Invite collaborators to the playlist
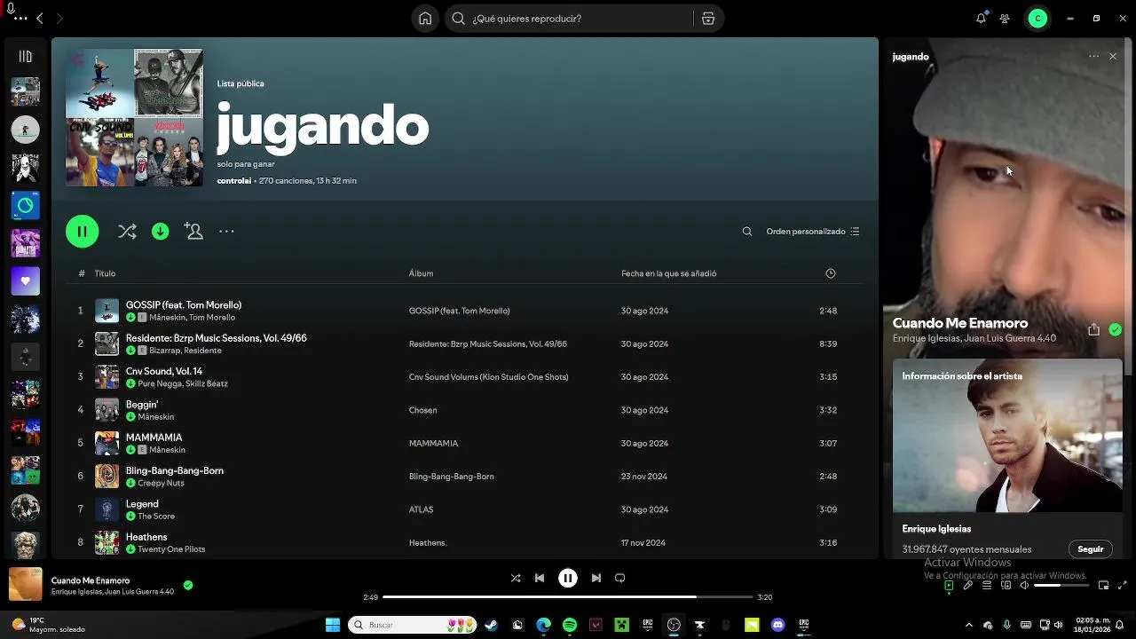 point(193,232)
